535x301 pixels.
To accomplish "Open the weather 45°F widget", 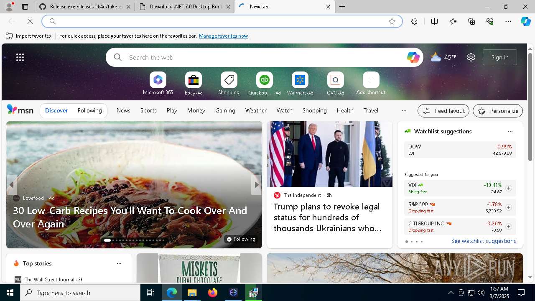I will click(x=443, y=57).
